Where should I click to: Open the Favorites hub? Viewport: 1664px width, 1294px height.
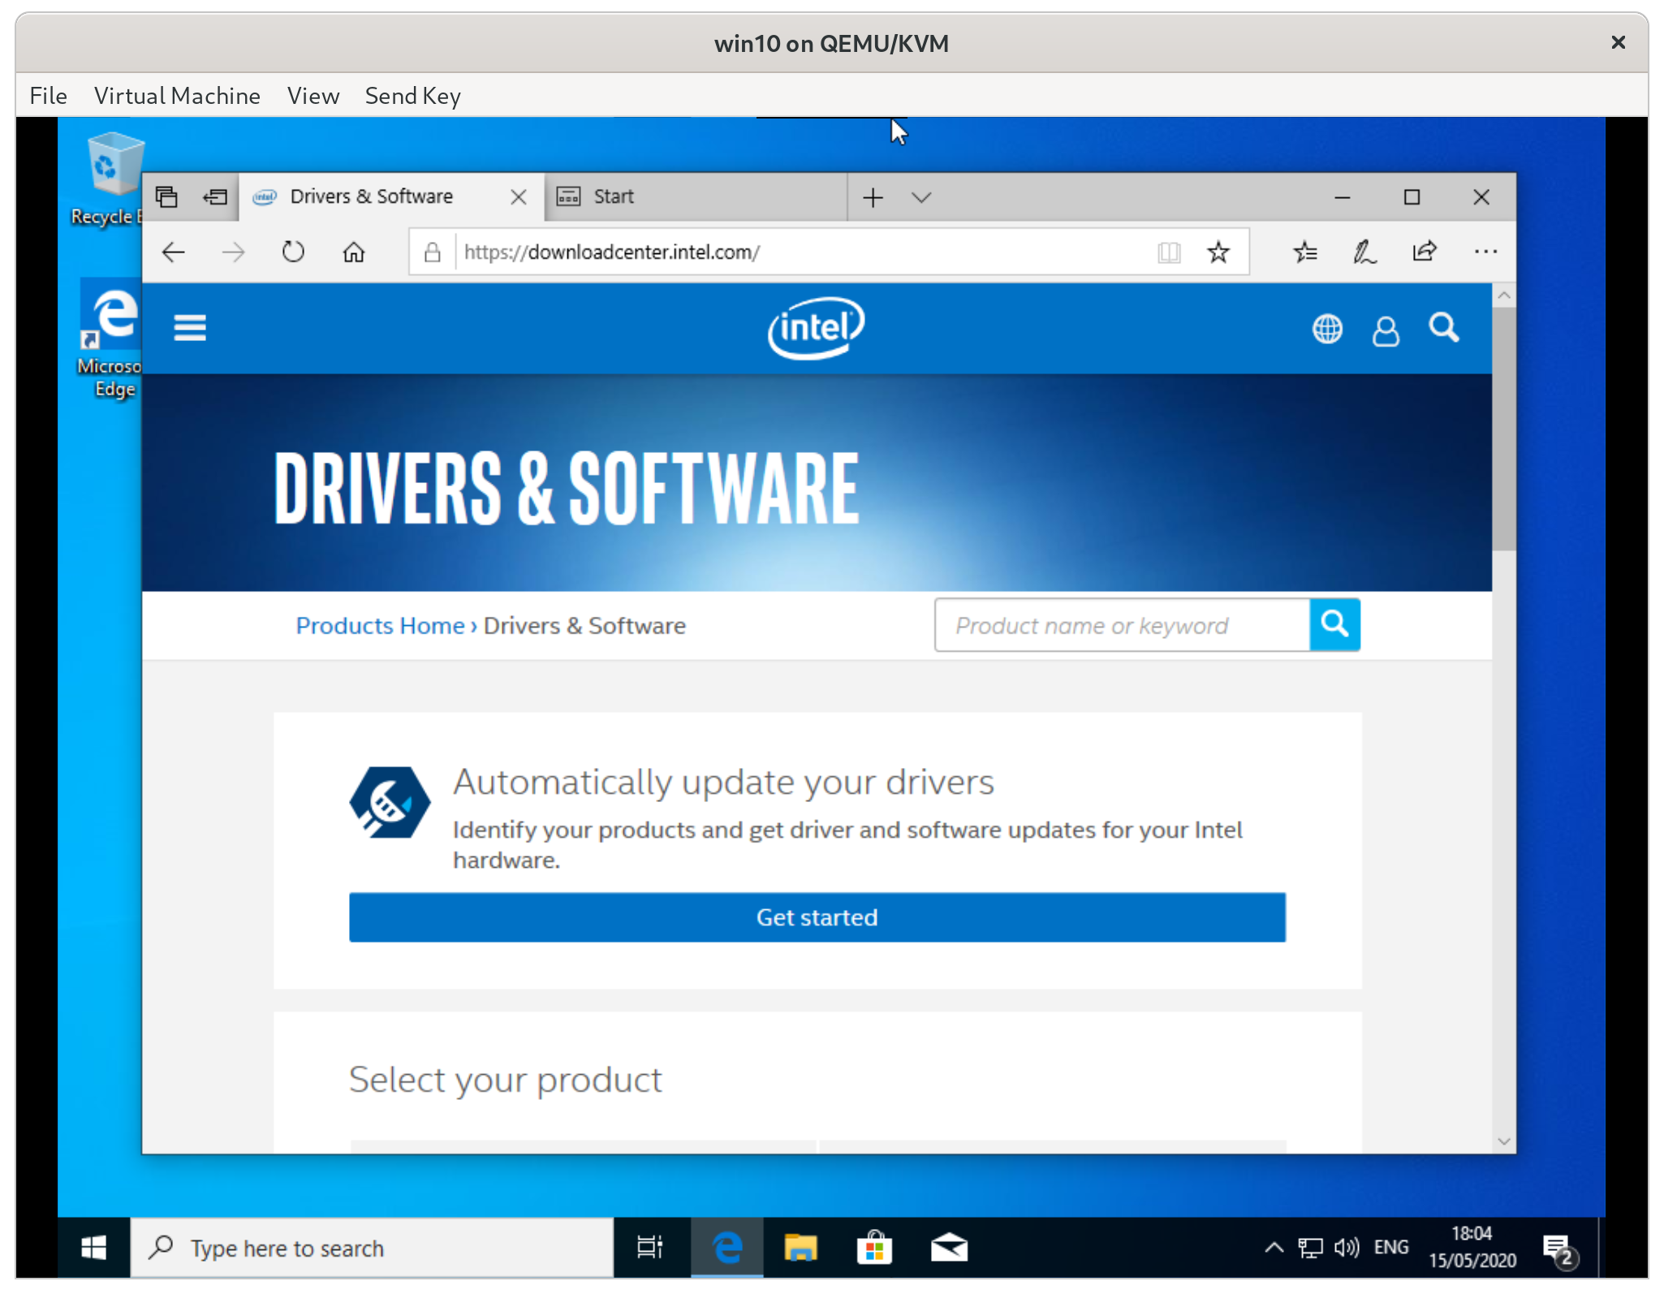tap(1305, 252)
